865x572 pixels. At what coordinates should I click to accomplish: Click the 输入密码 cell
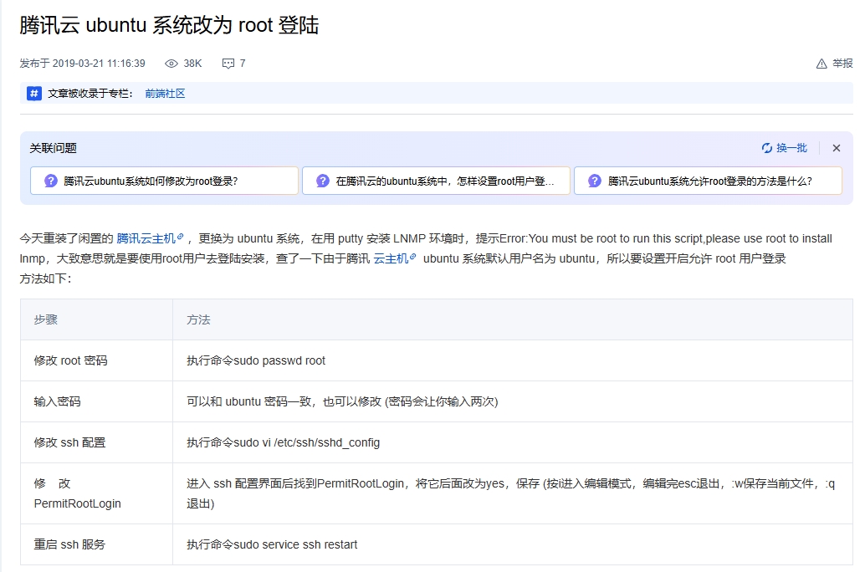pyautogui.click(x=96, y=401)
